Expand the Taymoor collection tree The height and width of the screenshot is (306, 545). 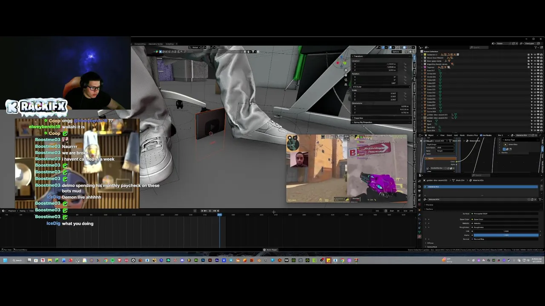pos(422,67)
